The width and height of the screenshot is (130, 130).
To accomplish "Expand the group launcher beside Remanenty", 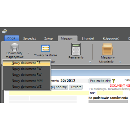I will 90,62.
